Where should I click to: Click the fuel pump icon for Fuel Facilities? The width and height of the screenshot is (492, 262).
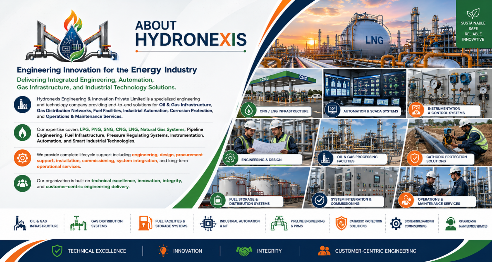click(146, 223)
